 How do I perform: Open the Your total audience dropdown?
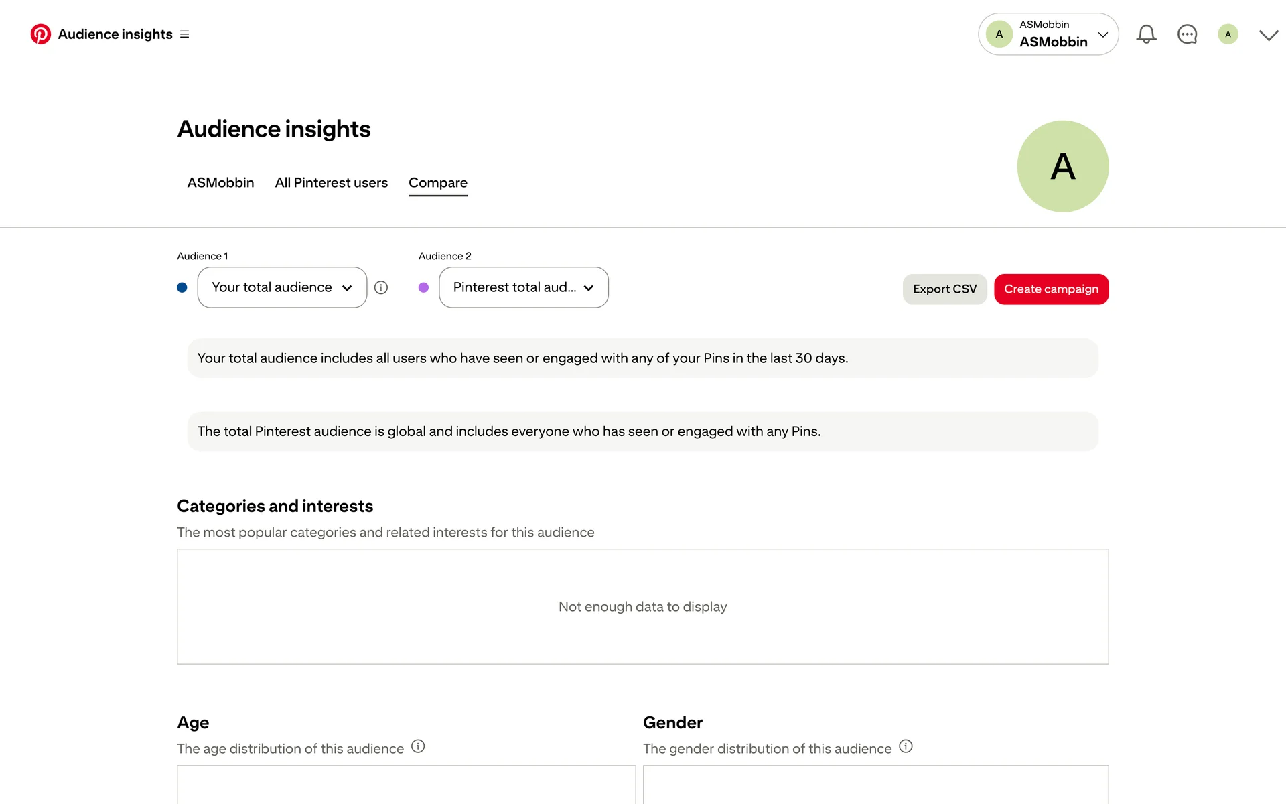coord(282,287)
